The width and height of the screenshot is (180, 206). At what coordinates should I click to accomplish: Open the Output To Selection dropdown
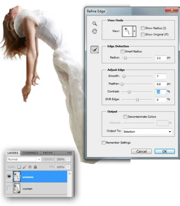pos(147,132)
